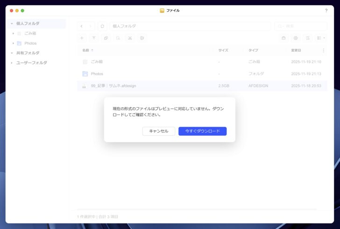
Task: Minimize the window with the yellow button
Action: pos(17,11)
